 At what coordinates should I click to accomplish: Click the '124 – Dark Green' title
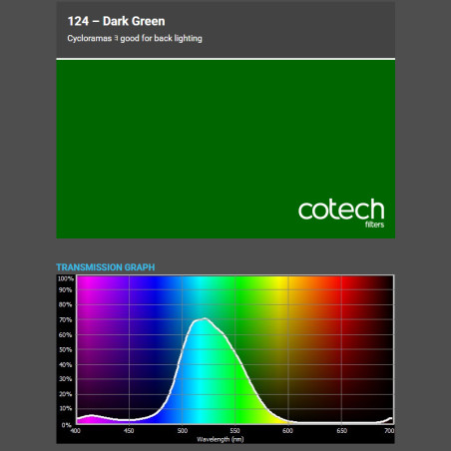coord(116,21)
